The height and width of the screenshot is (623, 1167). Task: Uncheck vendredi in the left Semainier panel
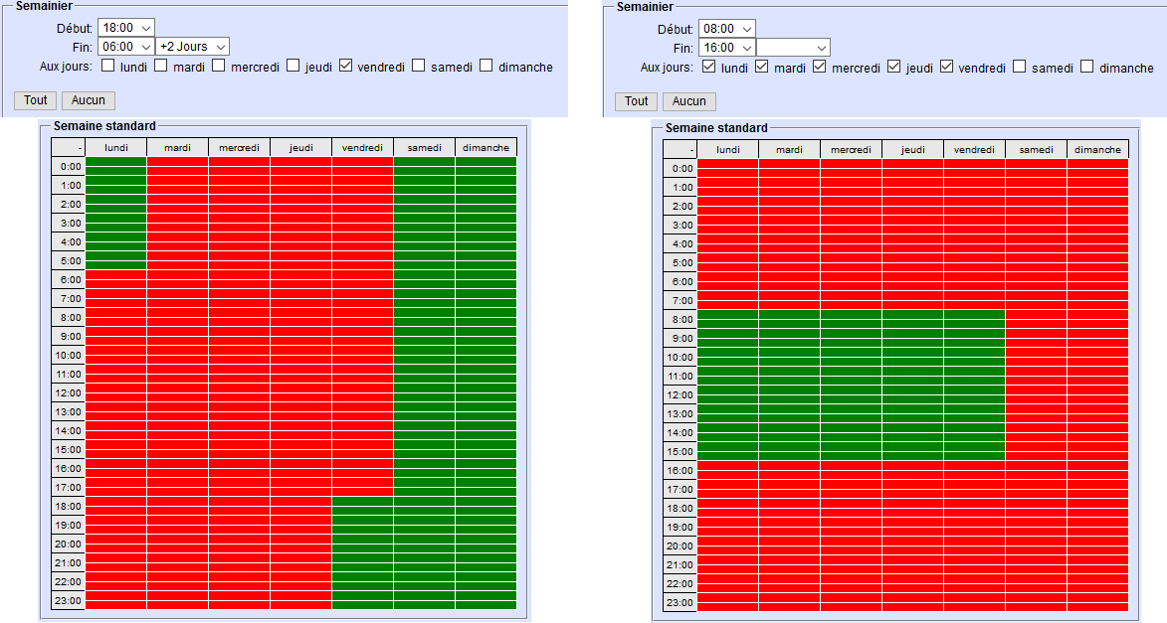pos(346,67)
